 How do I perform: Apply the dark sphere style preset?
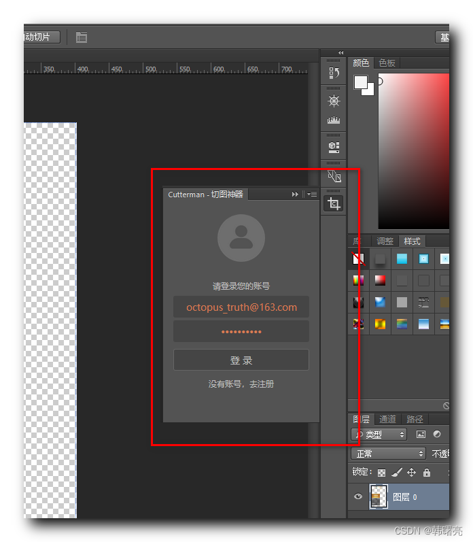tap(358, 303)
